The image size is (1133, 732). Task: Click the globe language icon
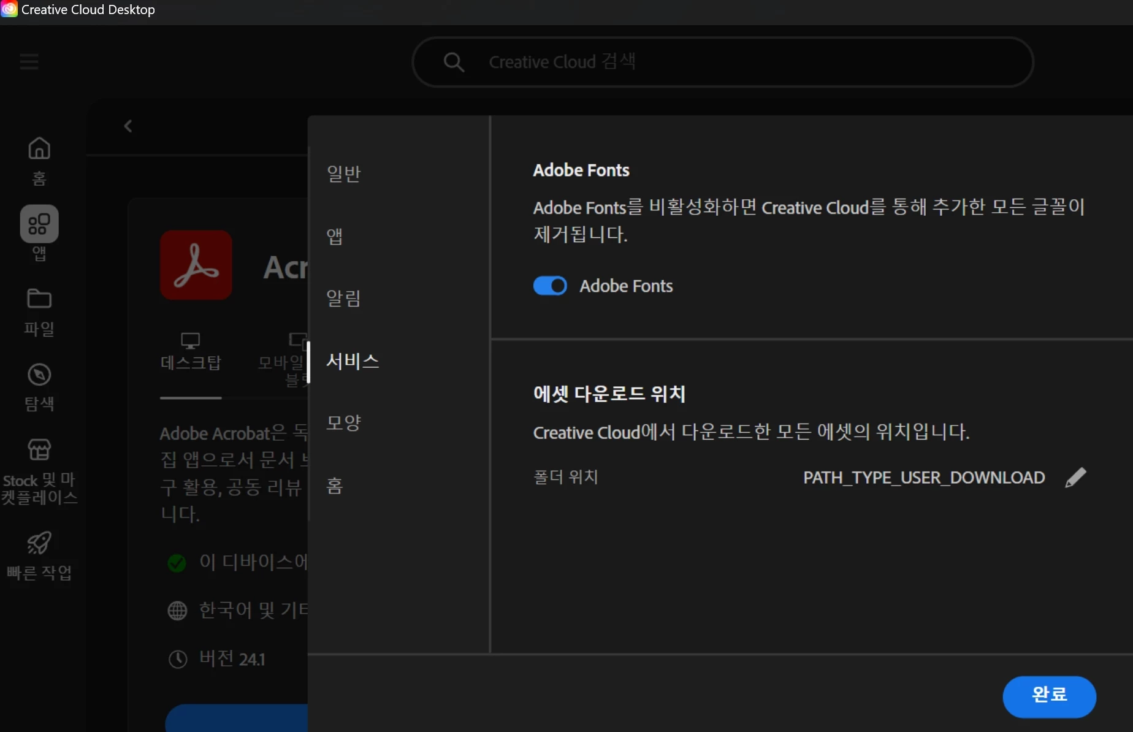click(177, 611)
